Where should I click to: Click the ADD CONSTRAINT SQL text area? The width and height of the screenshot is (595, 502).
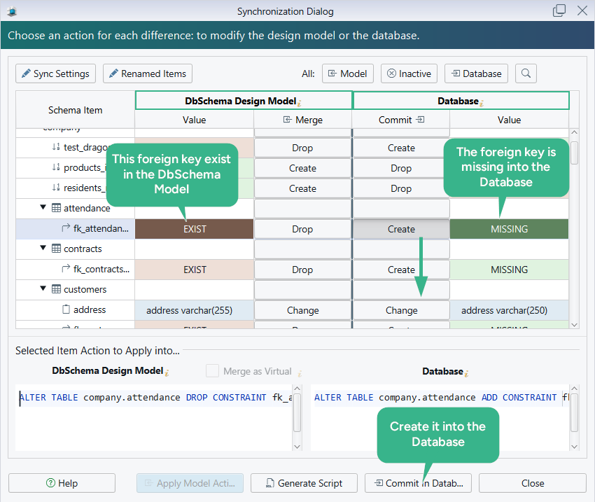(x=440, y=417)
